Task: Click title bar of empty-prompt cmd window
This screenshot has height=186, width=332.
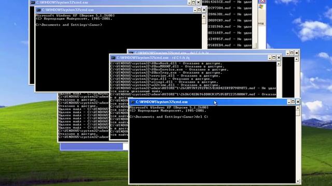Action: click(x=121, y=10)
